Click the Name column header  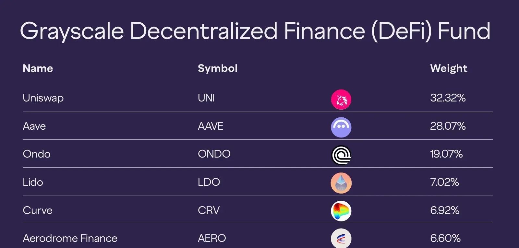click(x=38, y=68)
